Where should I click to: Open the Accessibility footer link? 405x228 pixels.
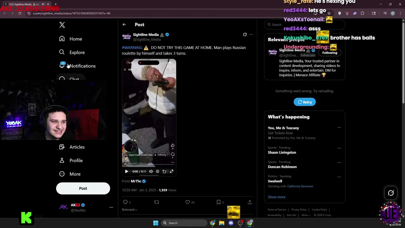pyautogui.click(x=274, y=215)
